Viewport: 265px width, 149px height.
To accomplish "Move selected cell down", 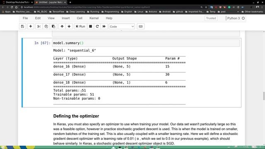I will tap(69, 26).
